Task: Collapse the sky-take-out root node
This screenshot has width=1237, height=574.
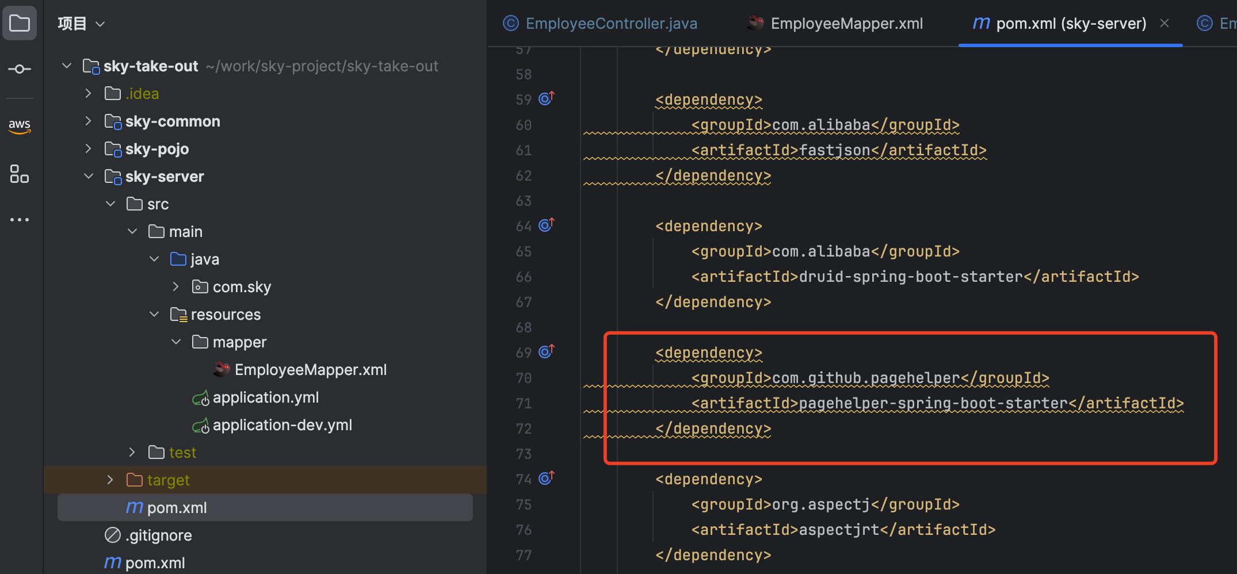Action: tap(67, 66)
